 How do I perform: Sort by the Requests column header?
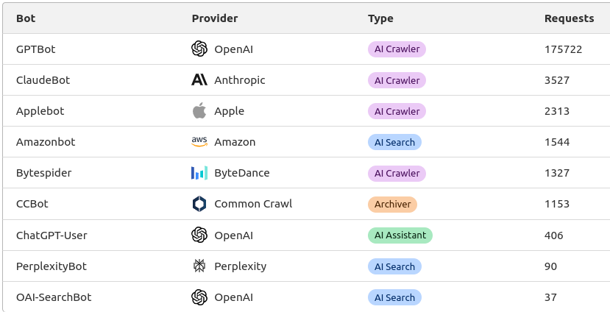[x=569, y=18]
